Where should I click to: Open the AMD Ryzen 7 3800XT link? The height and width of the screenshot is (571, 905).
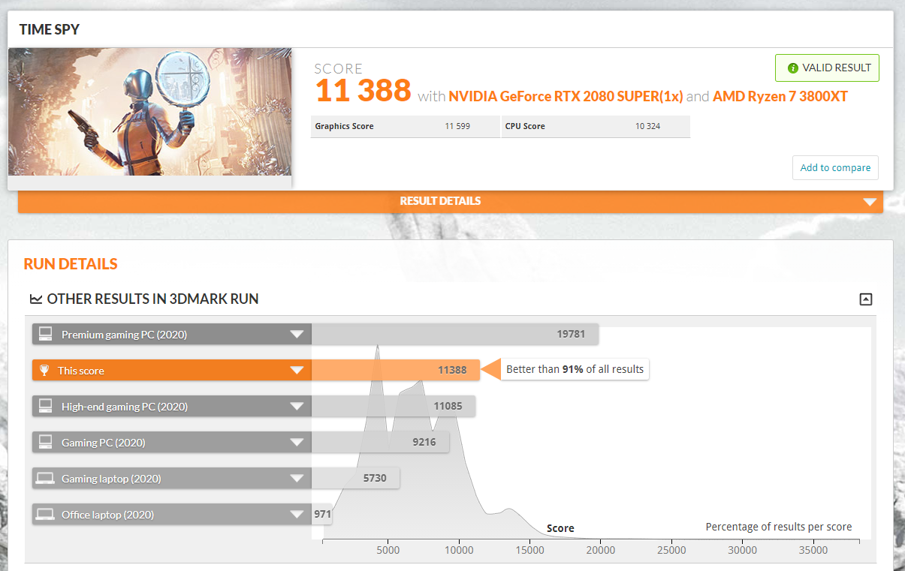click(780, 97)
